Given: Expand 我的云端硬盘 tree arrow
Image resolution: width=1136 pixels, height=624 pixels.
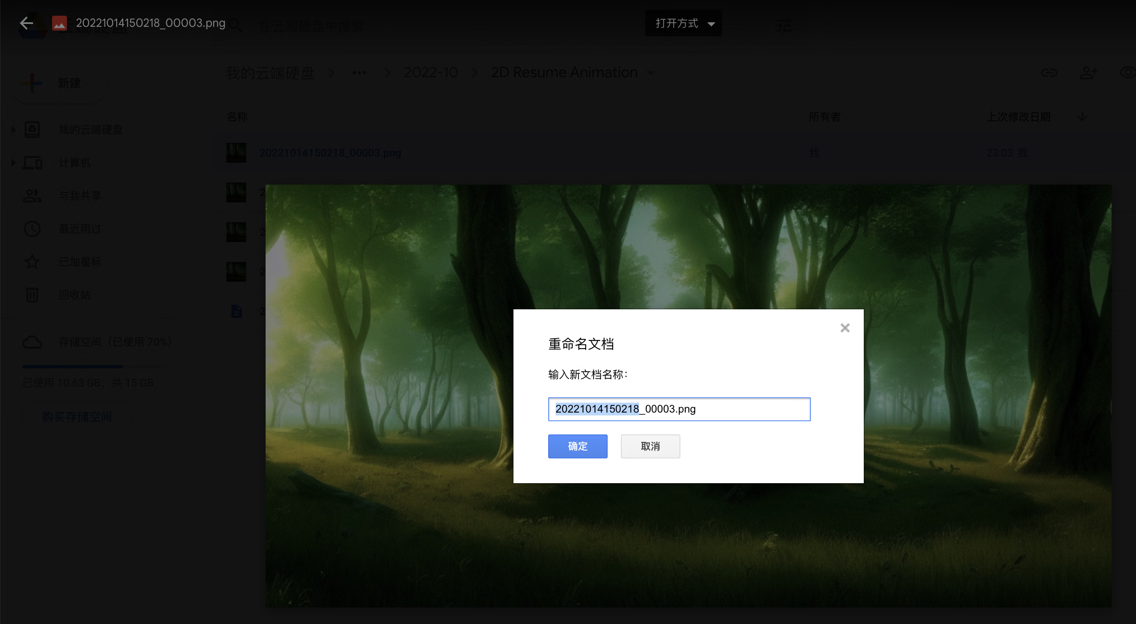Looking at the screenshot, I should (13, 130).
